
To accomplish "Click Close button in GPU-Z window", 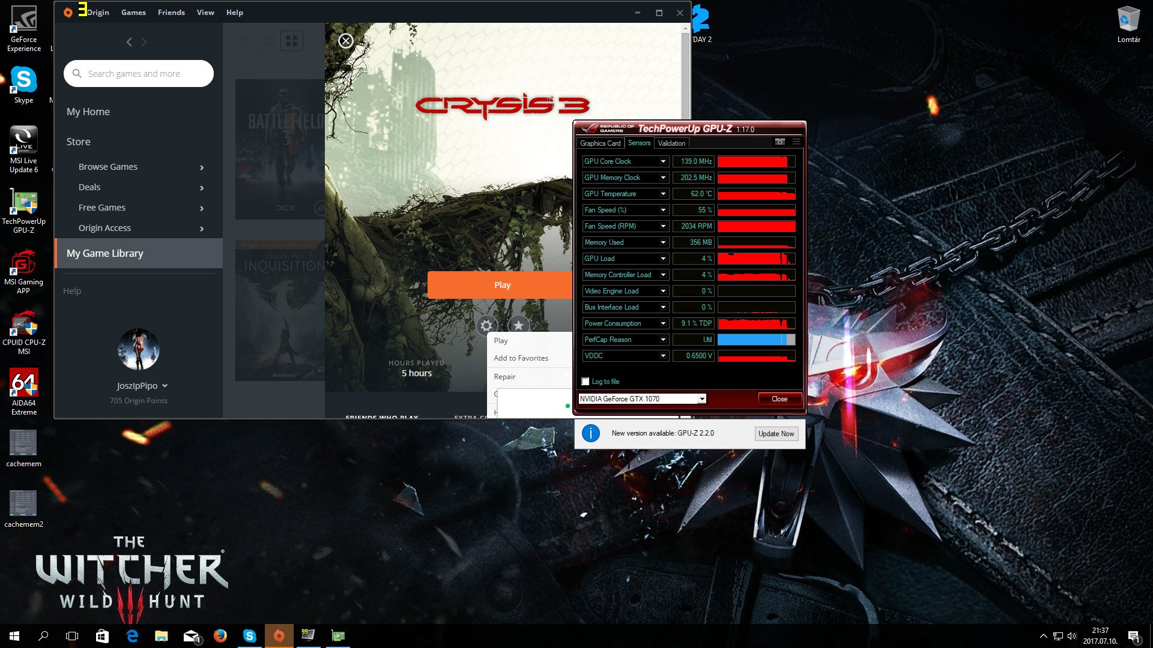I will click(x=779, y=399).
